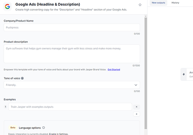Image resolution: width=193 pixels, height=135 pixels.
Task: Open the History tab
Action: tap(175, 3)
